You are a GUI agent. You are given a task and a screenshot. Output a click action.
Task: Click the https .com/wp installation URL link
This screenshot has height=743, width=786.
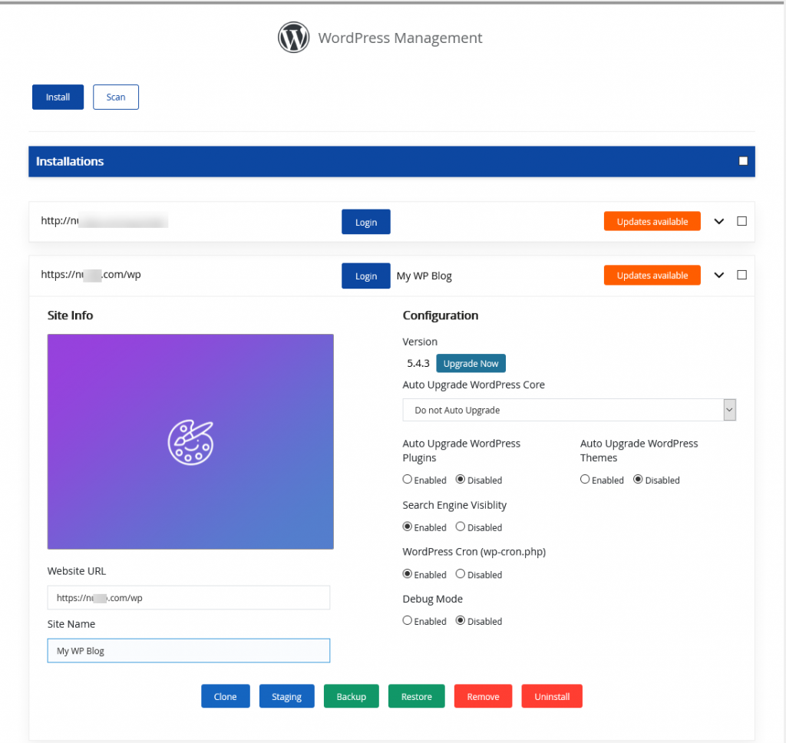[91, 274]
